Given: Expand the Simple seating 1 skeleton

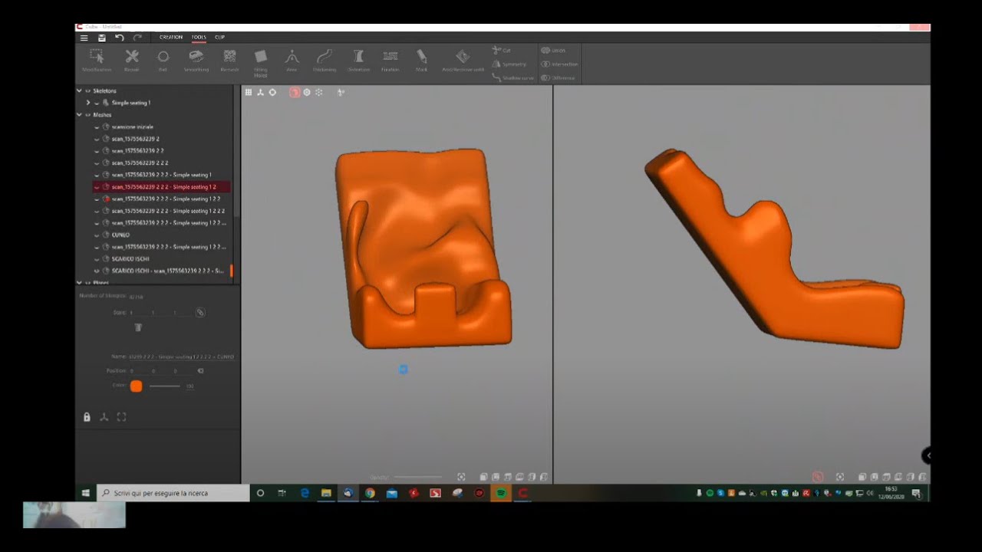Looking at the screenshot, I should (x=88, y=103).
